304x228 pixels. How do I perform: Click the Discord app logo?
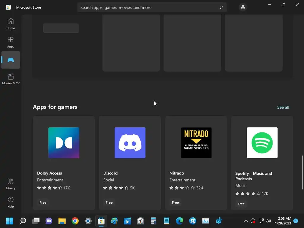[130, 143]
